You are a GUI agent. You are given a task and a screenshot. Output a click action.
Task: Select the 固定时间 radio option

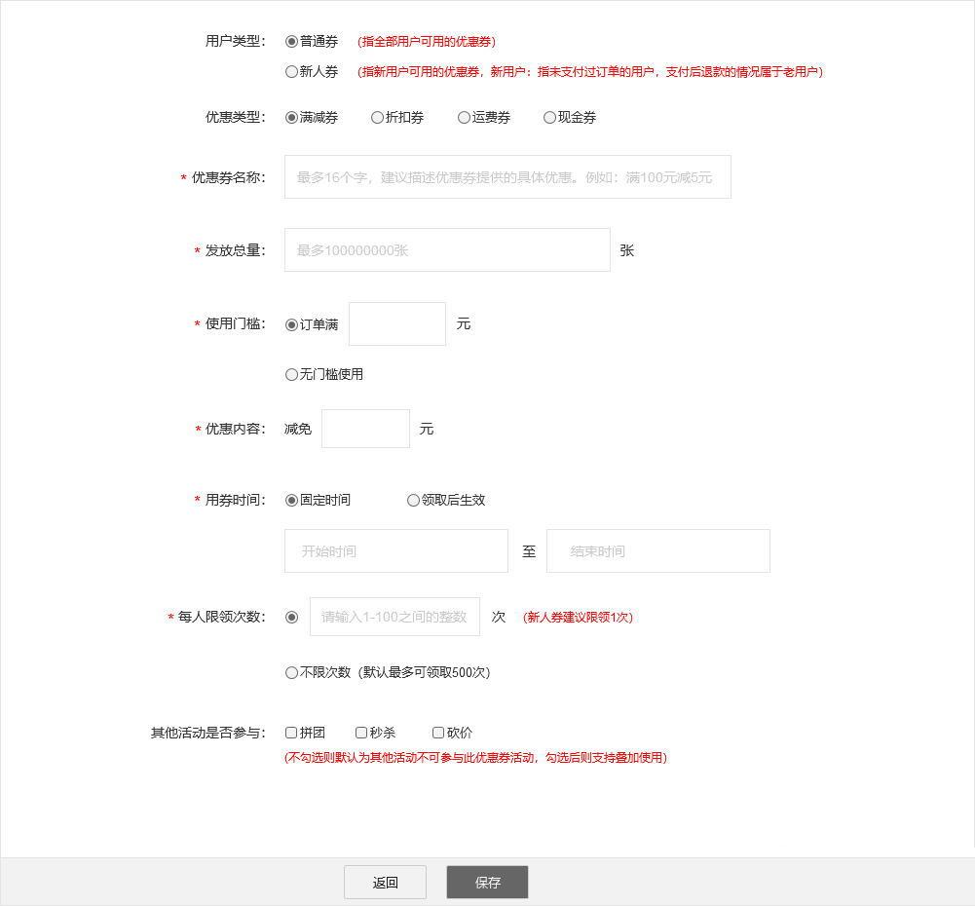pos(291,501)
